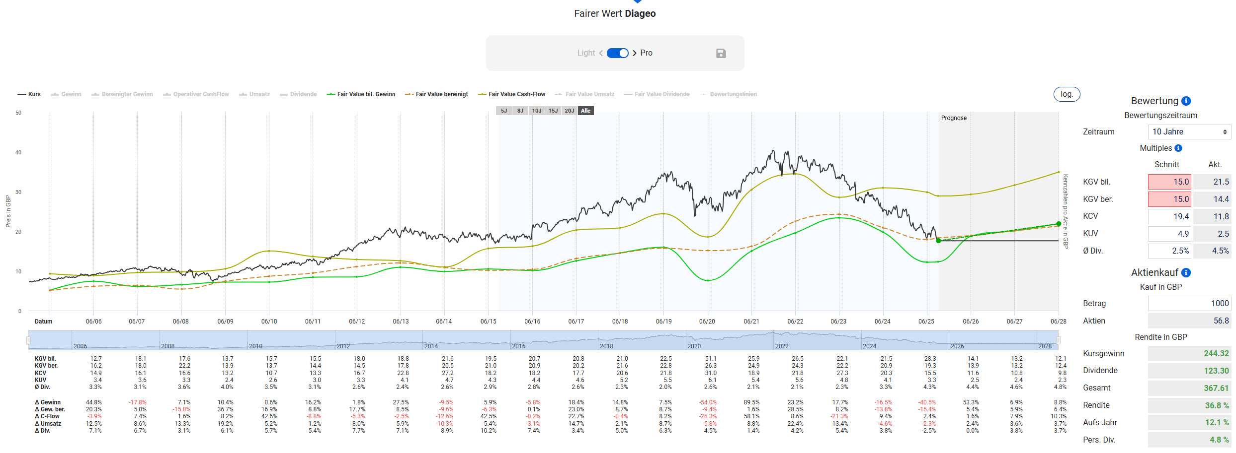Screen dimensions: 1236x453
Task: Show the Gewinn series in legend
Action: pos(67,94)
